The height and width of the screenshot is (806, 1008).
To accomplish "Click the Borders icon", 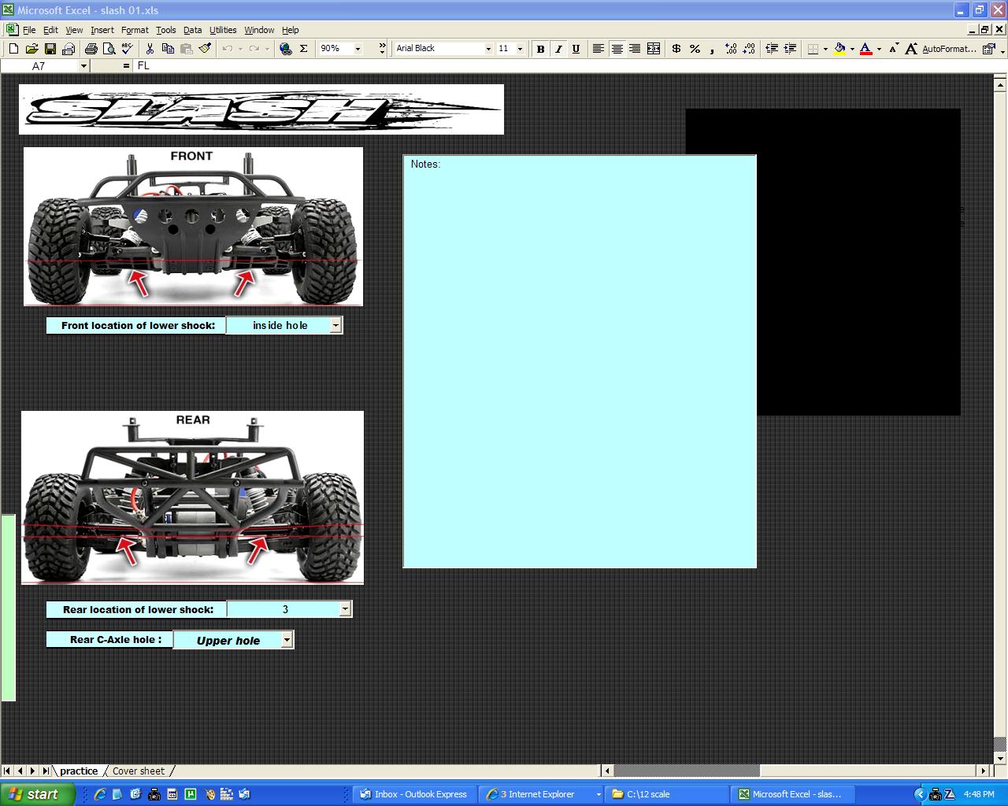I will pos(813,49).
